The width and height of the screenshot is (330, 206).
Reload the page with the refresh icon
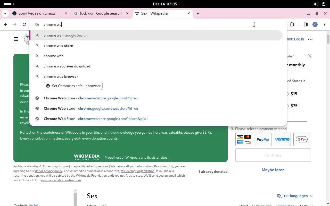pos(24,24)
